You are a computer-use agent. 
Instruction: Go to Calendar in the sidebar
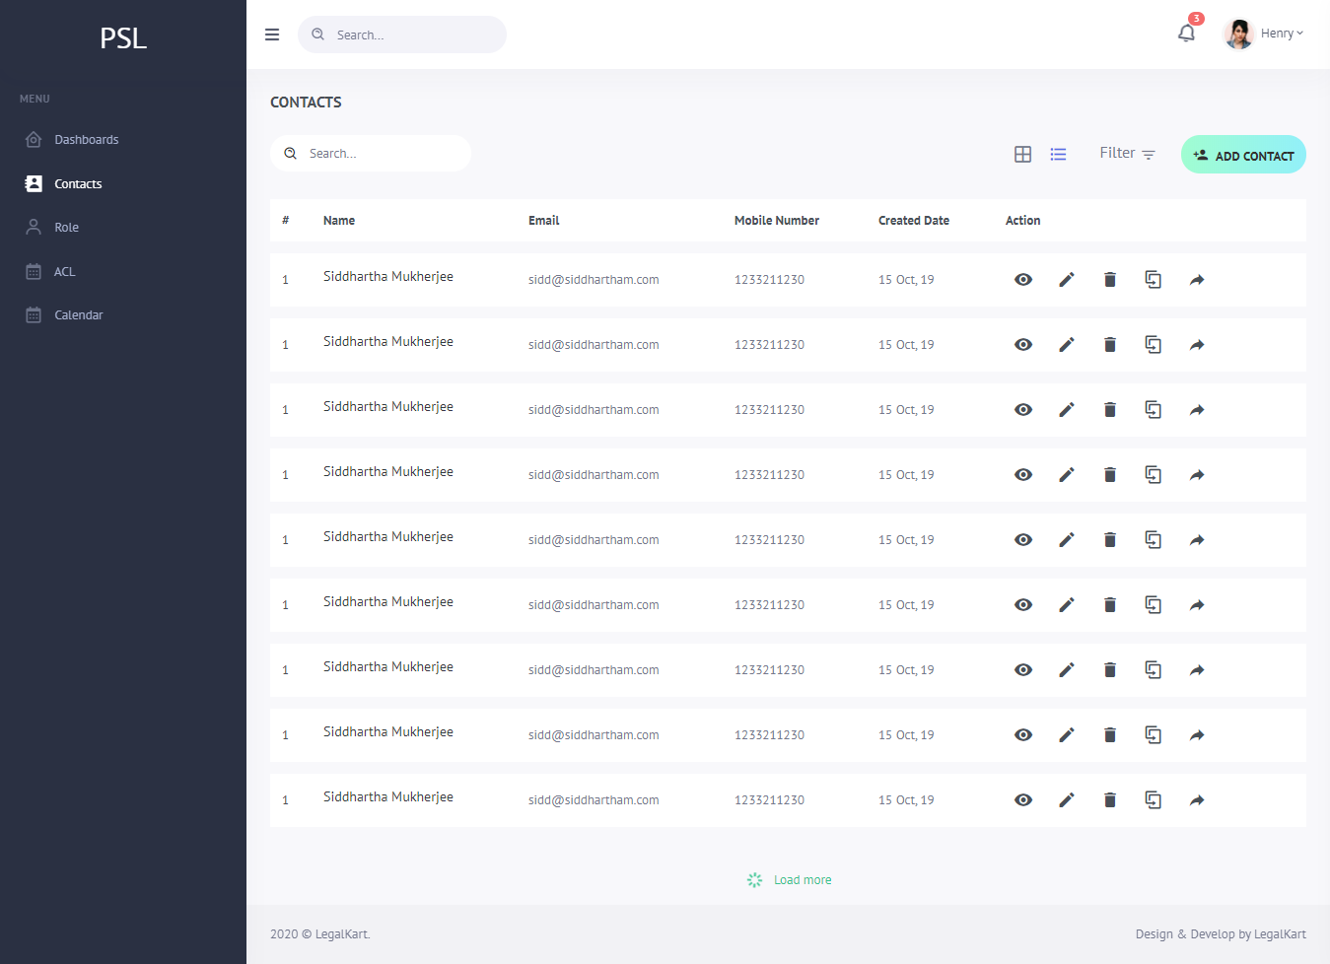pyautogui.click(x=78, y=315)
